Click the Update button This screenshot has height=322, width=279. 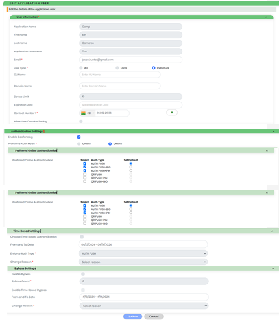tap(132, 316)
